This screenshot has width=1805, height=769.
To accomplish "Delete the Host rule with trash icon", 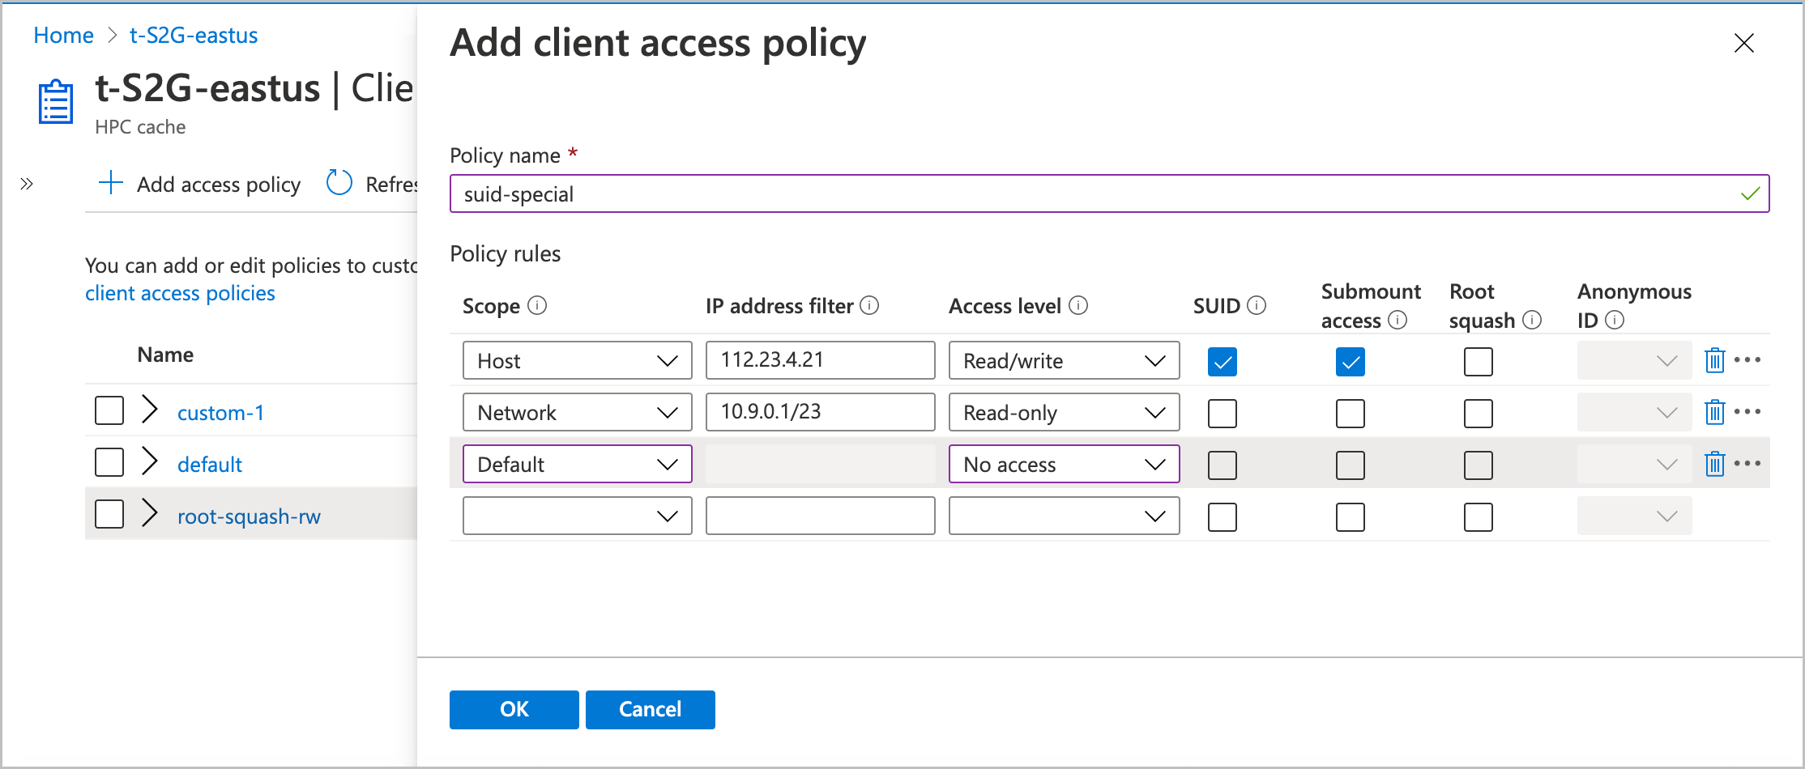I will (1714, 360).
